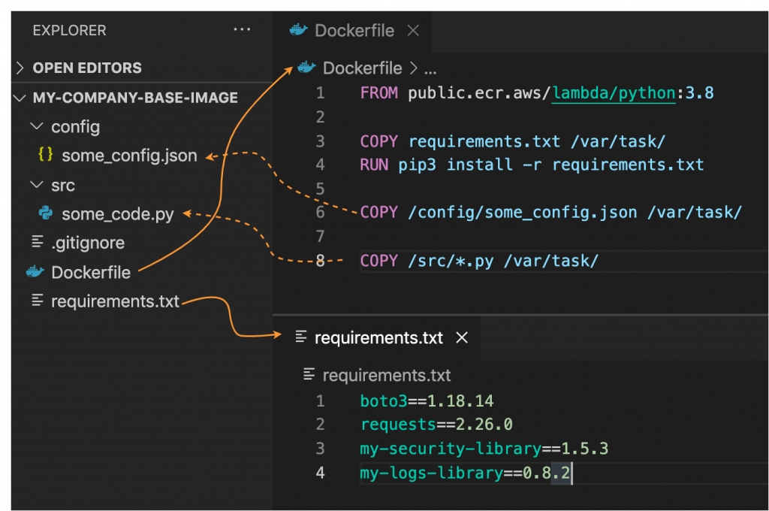This screenshot has height=511, width=769.
Task: Click the JSON braces icon beside some_config.json
Action: point(45,156)
